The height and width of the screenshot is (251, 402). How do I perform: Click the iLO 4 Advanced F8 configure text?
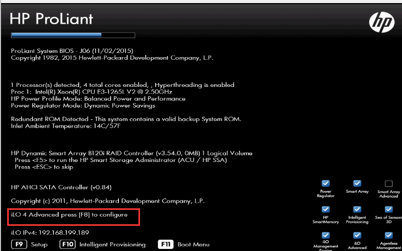(69, 214)
